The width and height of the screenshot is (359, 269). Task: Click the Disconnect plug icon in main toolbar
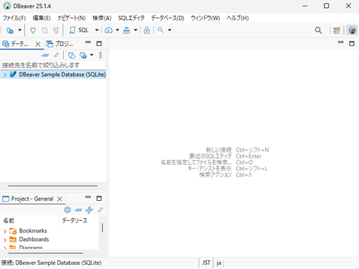56,30
